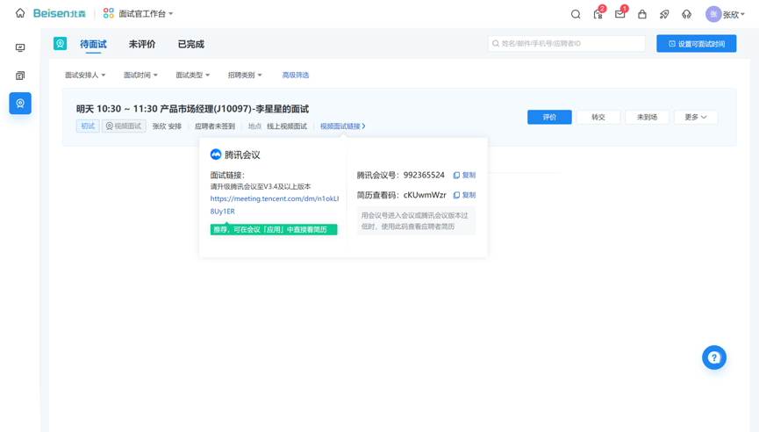Screen dimensions: 759x432
Task: Open the 更多 dropdown button
Action: pyautogui.click(x=695, y=117)
